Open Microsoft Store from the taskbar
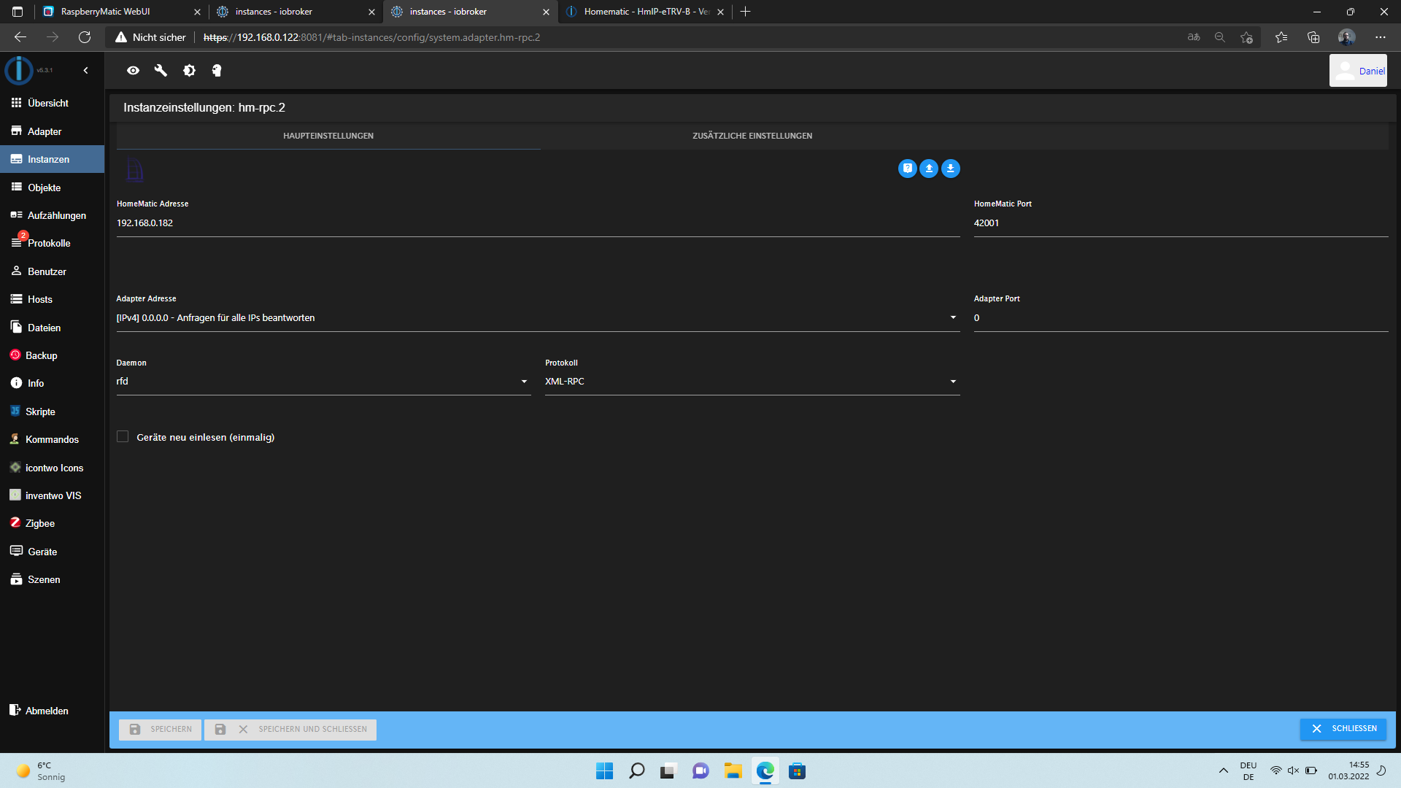The width and height of the screenshot is (1401, 788). pos(797,771)
